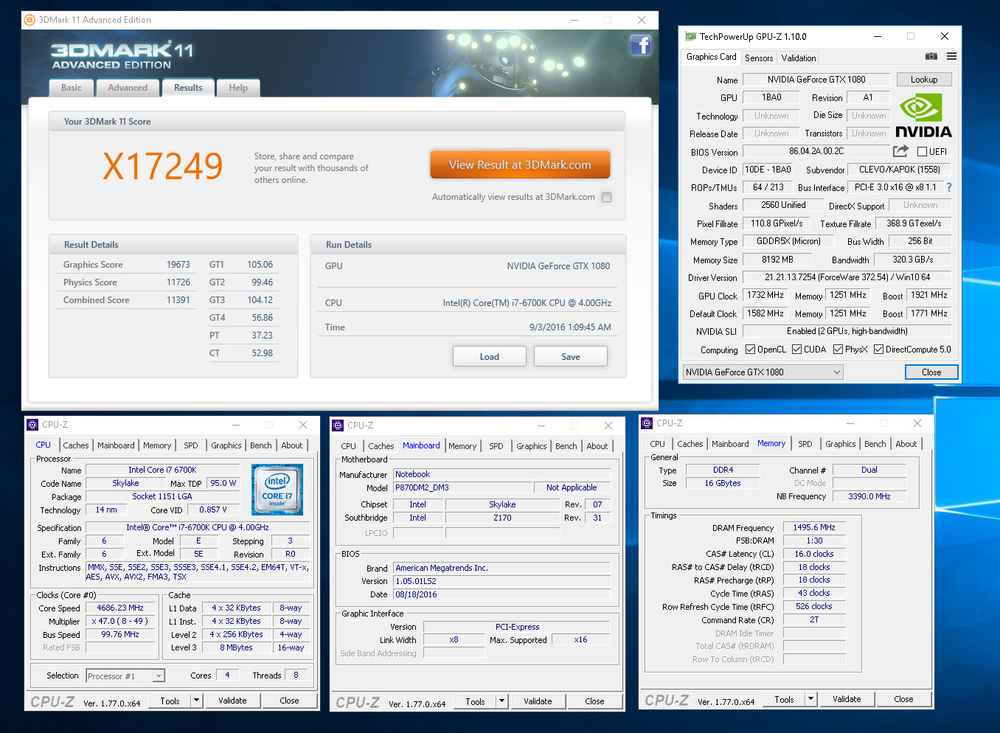This screenshot has width=1000, height=733.
Task: Click the Load button in Run Details
Action: pyautogui.click(x=490, y=357)
